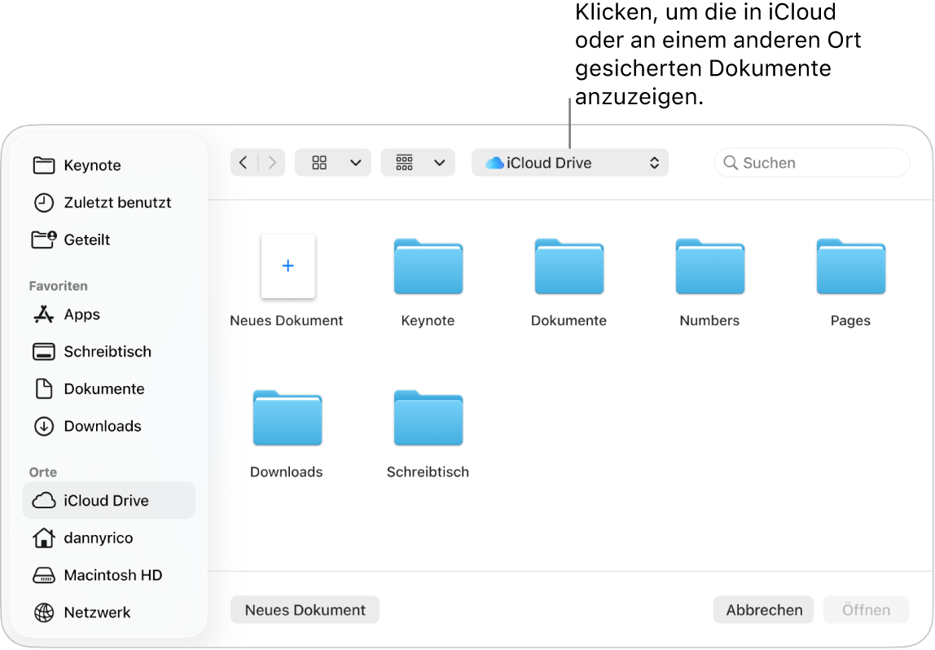
Task: Select Zuletzt benutzt in sidebar
Action: [108, 203]
